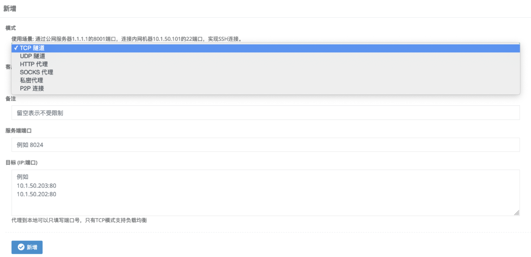Click the 备注 label
The width and height of the screenshot is (531, 257).
click(11, 99)
